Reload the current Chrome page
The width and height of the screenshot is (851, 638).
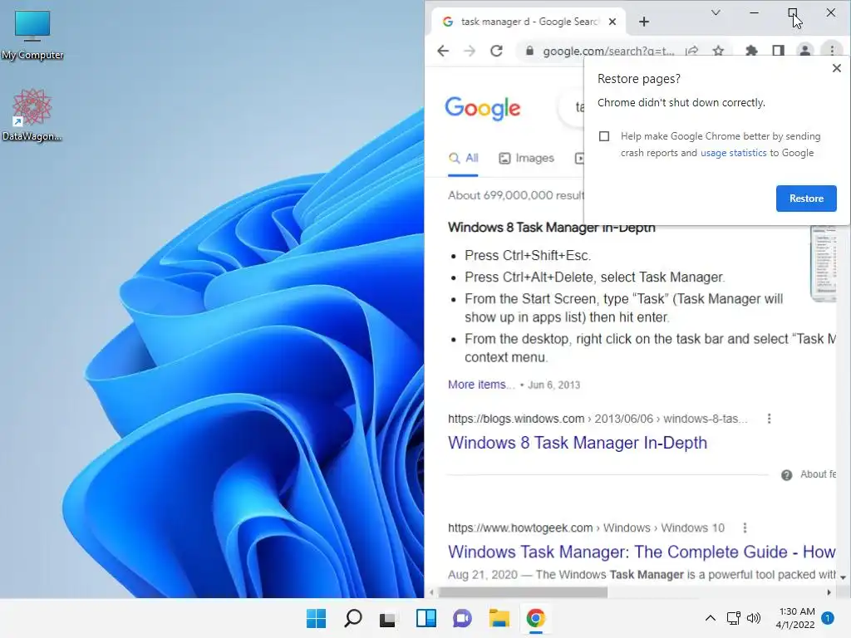[x=496, y=51]
